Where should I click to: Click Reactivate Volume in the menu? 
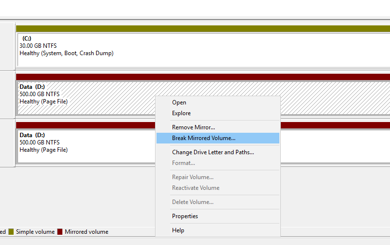195,188
